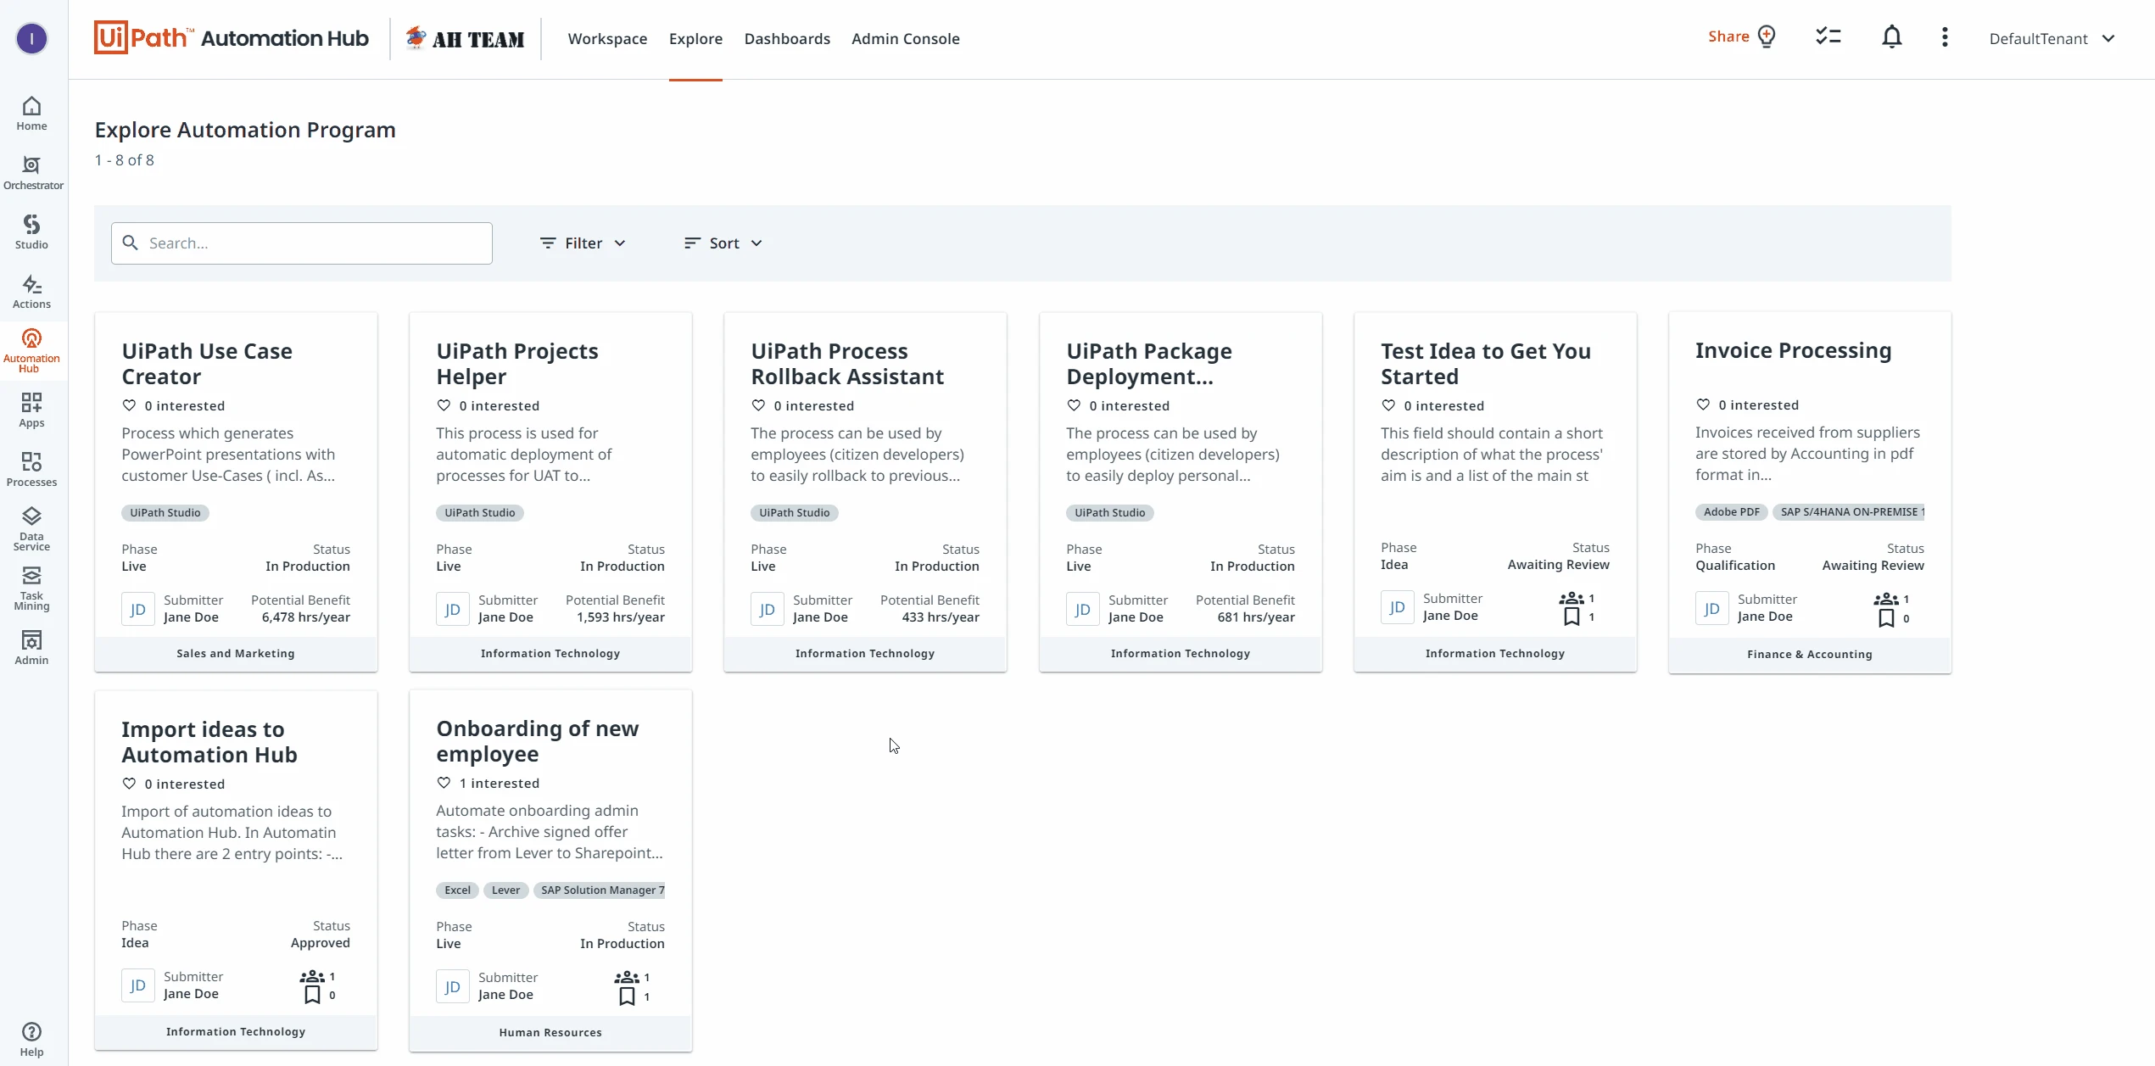Click the Human Resources category footer
Viewport: 2155px width, 1066px height.
coord(550,1033)
